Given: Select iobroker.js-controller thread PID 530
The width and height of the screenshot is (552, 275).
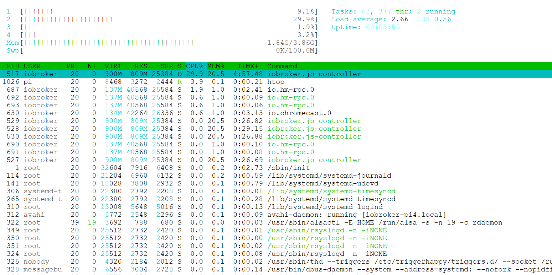Looking at the screenshot, I should click(x=276, y=136).
